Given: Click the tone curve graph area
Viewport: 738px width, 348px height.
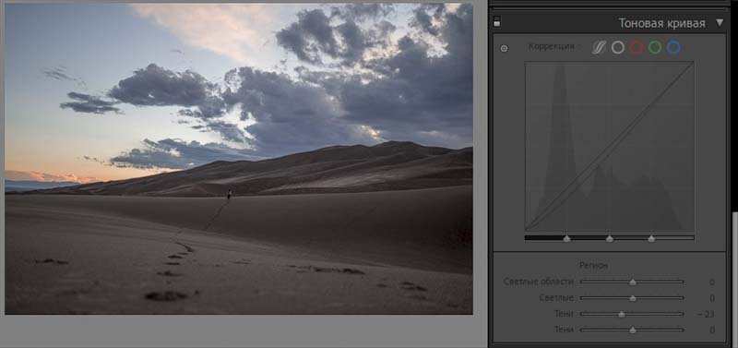Looking at the screenshot, I should [x=610, y=147].
